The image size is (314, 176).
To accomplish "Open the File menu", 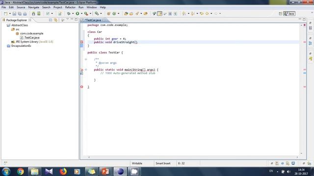I will point(3,7).
